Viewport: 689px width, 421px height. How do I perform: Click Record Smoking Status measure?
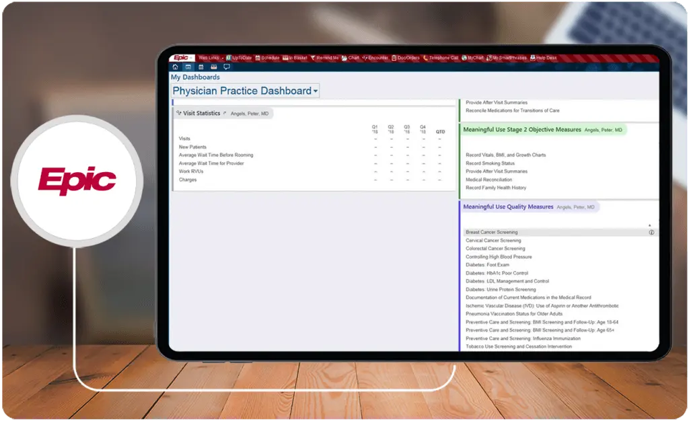(490, 163)
